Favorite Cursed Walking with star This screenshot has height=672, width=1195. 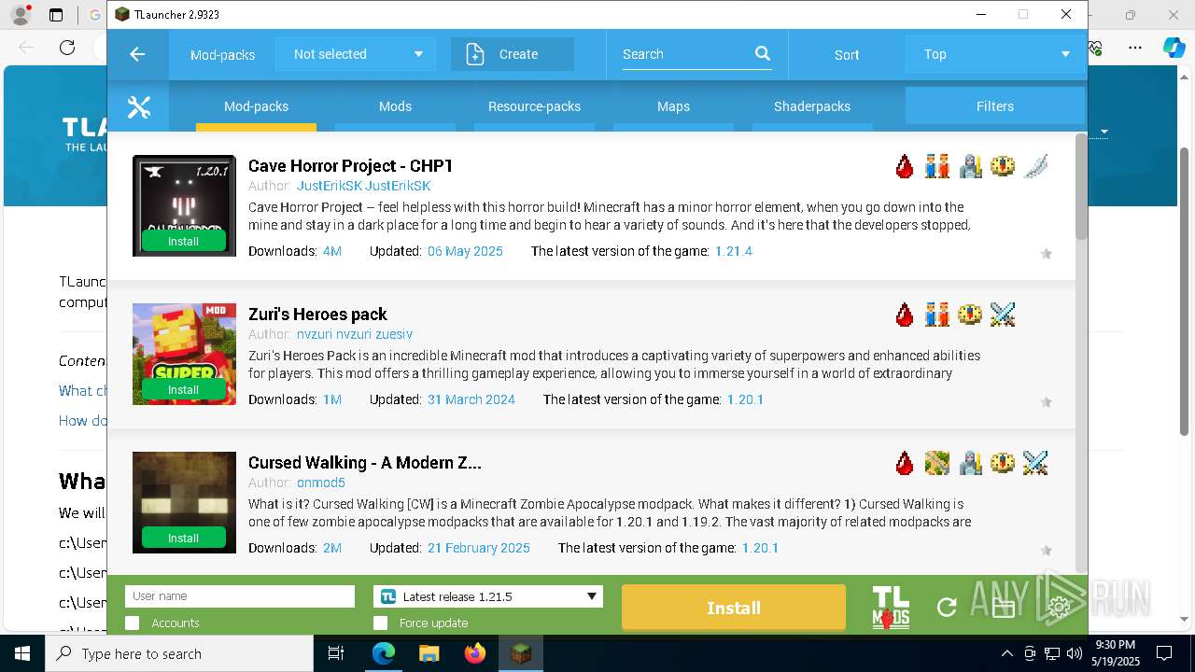(1047, 551)
